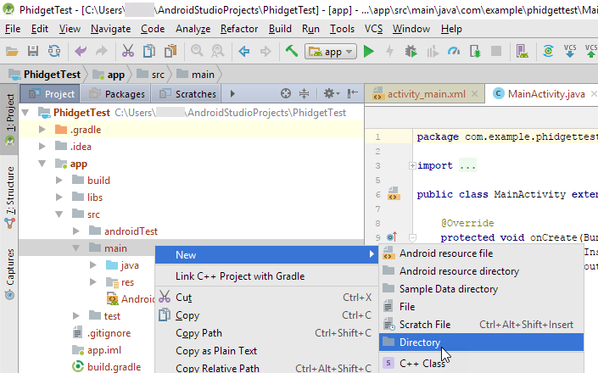Screen dimensions: 598x373
Task: Open the Build menu
Action: 280,29
